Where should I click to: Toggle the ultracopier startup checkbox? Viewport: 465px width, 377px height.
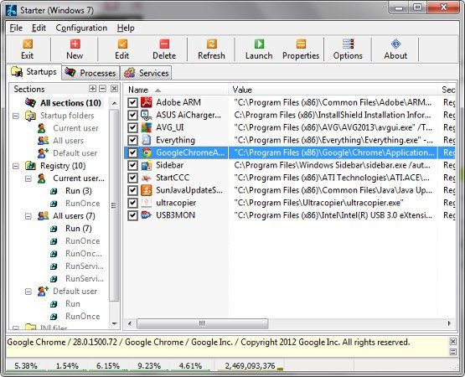[x=132, y=203]
